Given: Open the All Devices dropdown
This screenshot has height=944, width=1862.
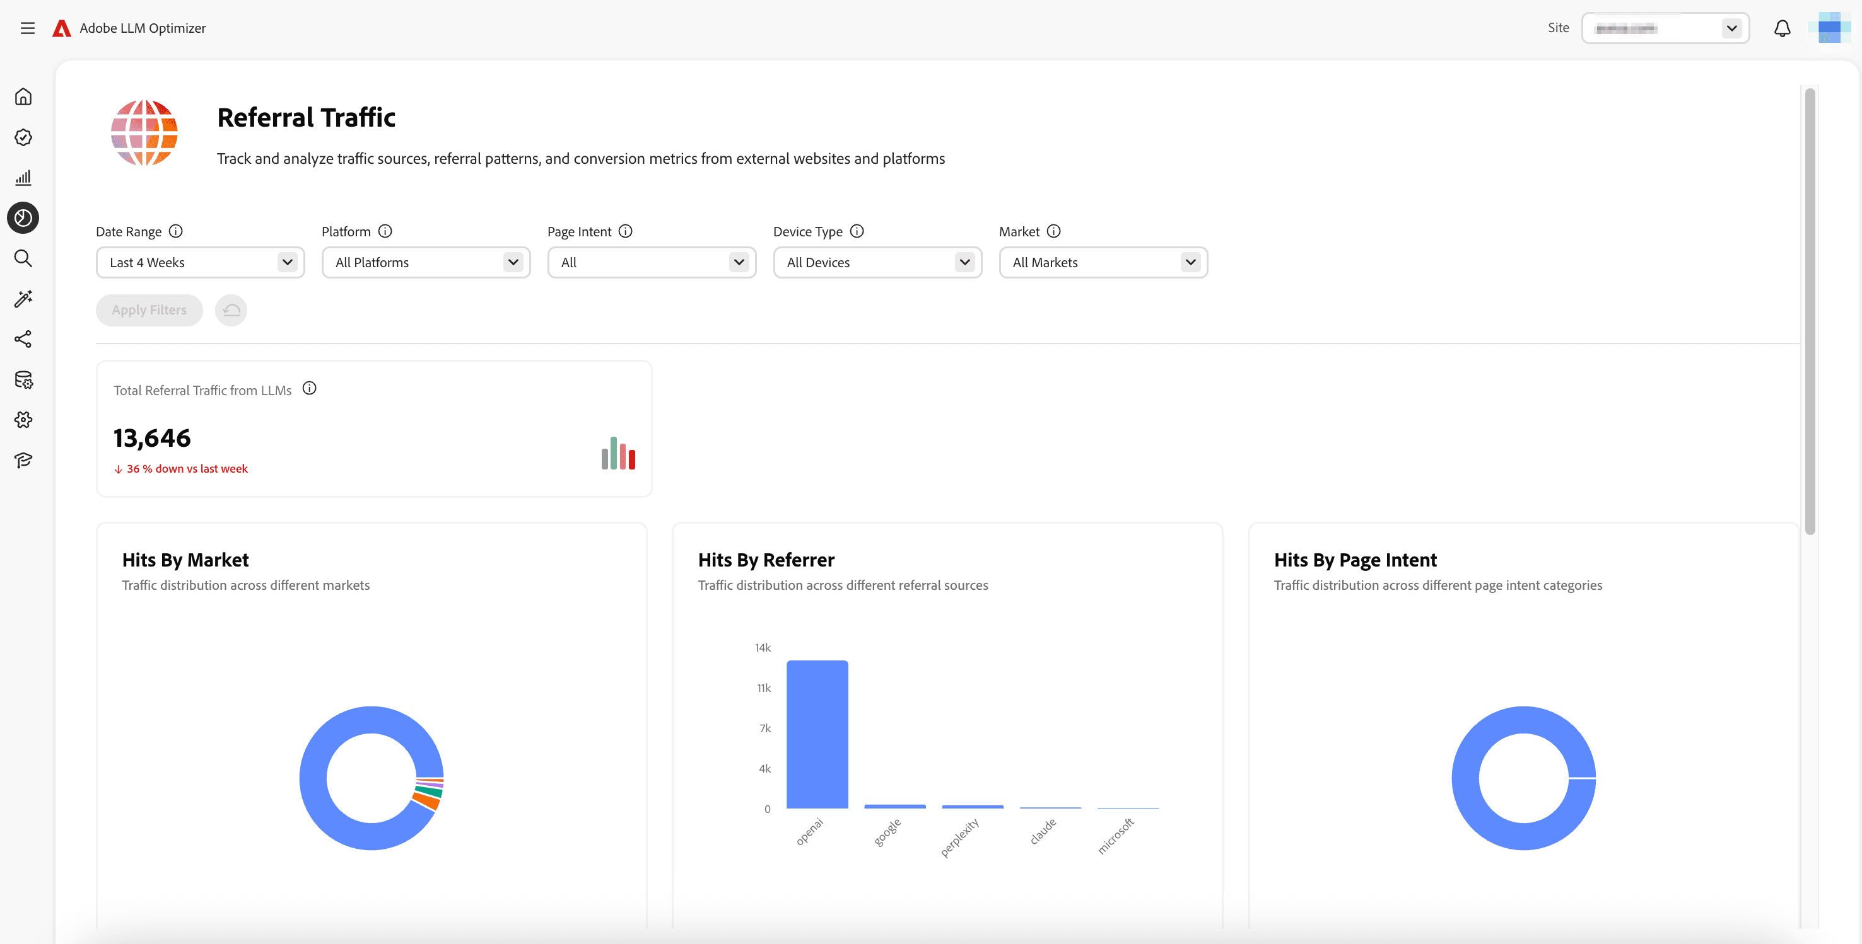Looking at the screenshot, I should (877, 263).
